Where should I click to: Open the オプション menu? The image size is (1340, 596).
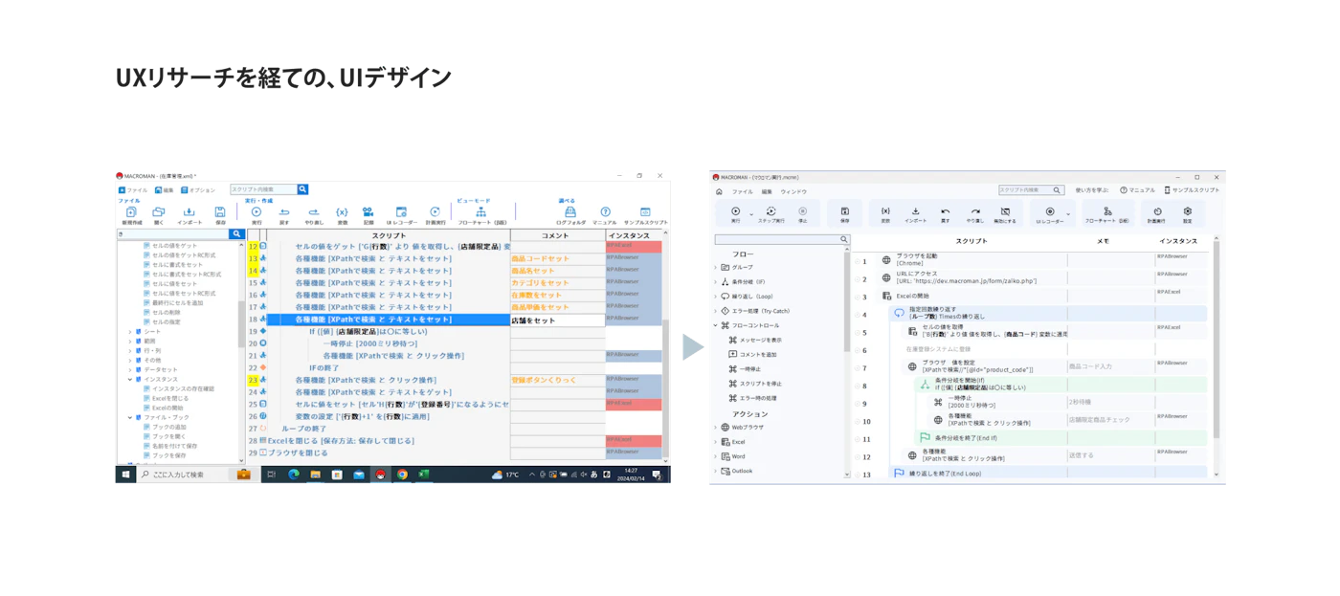[198, 190]
